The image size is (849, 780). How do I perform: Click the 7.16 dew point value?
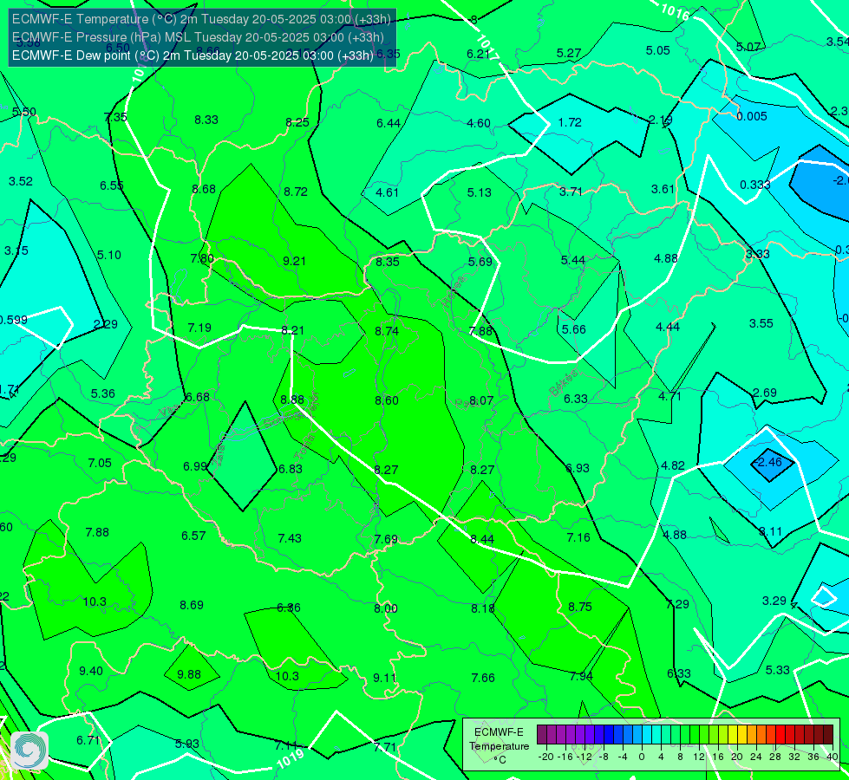click(578, 537)
